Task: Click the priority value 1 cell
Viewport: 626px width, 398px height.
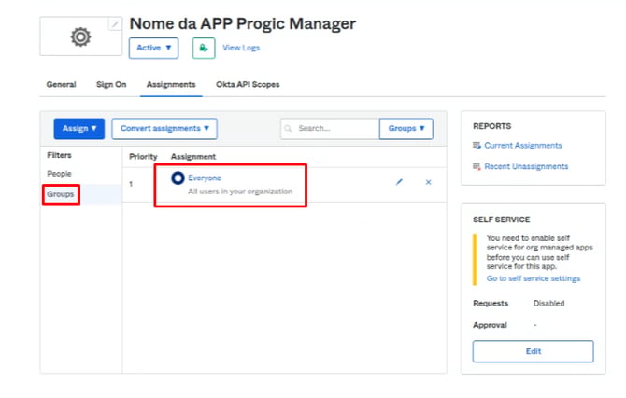Action: pos(131,184)
